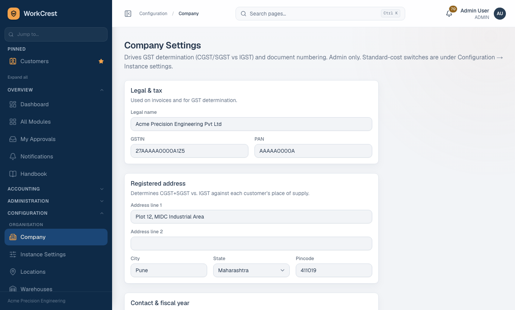Screen dimensions: 515x310
Task: Open Customers from pinned items
Action: coord(56,61)
